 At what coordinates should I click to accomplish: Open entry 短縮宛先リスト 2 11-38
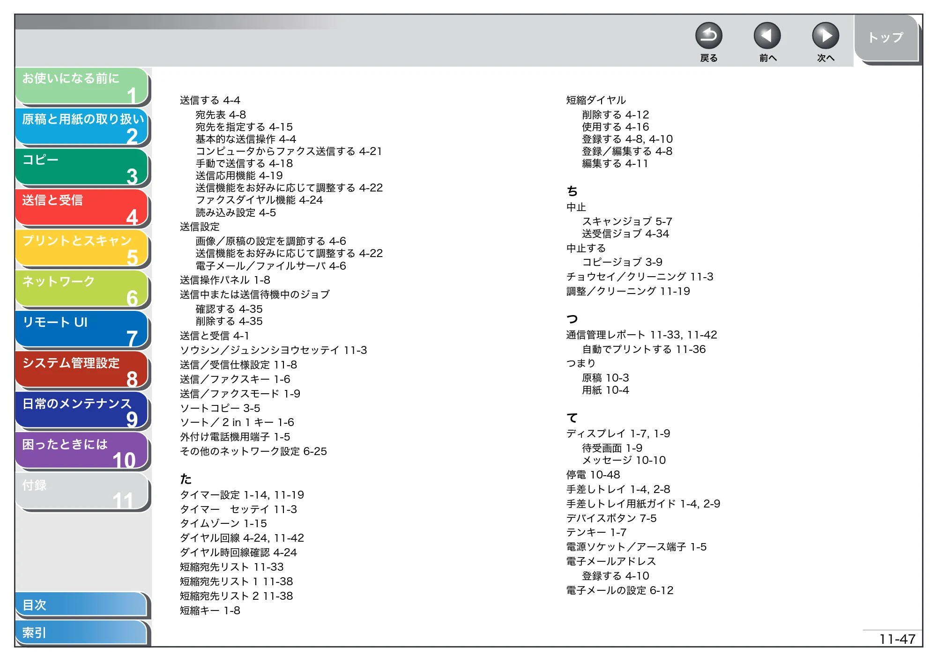(237, 596)
